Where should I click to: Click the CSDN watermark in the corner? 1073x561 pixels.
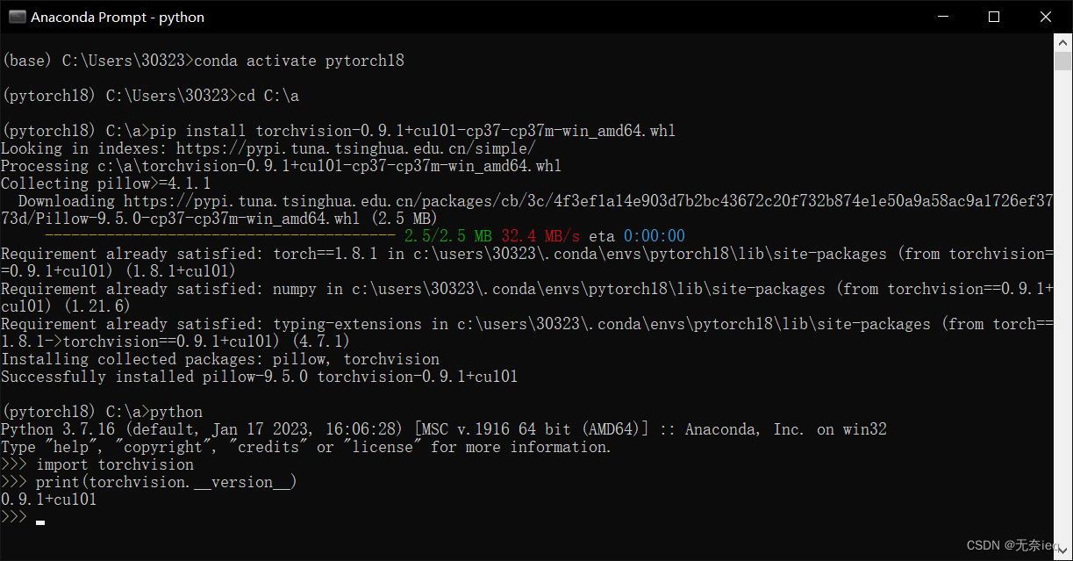pos(1007,544)
